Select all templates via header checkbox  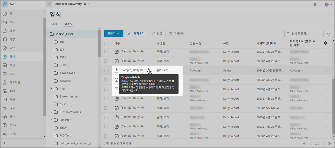point(106,43)
